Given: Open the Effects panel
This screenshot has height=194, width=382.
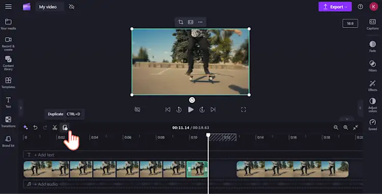Looking at the screenshot, I should (372, 86).
